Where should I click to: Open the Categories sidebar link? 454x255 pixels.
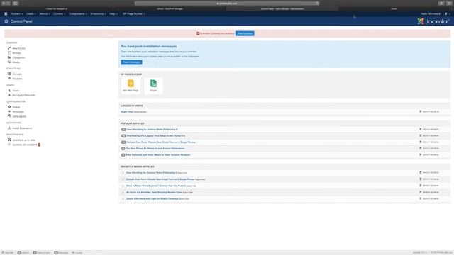point(18,57)
